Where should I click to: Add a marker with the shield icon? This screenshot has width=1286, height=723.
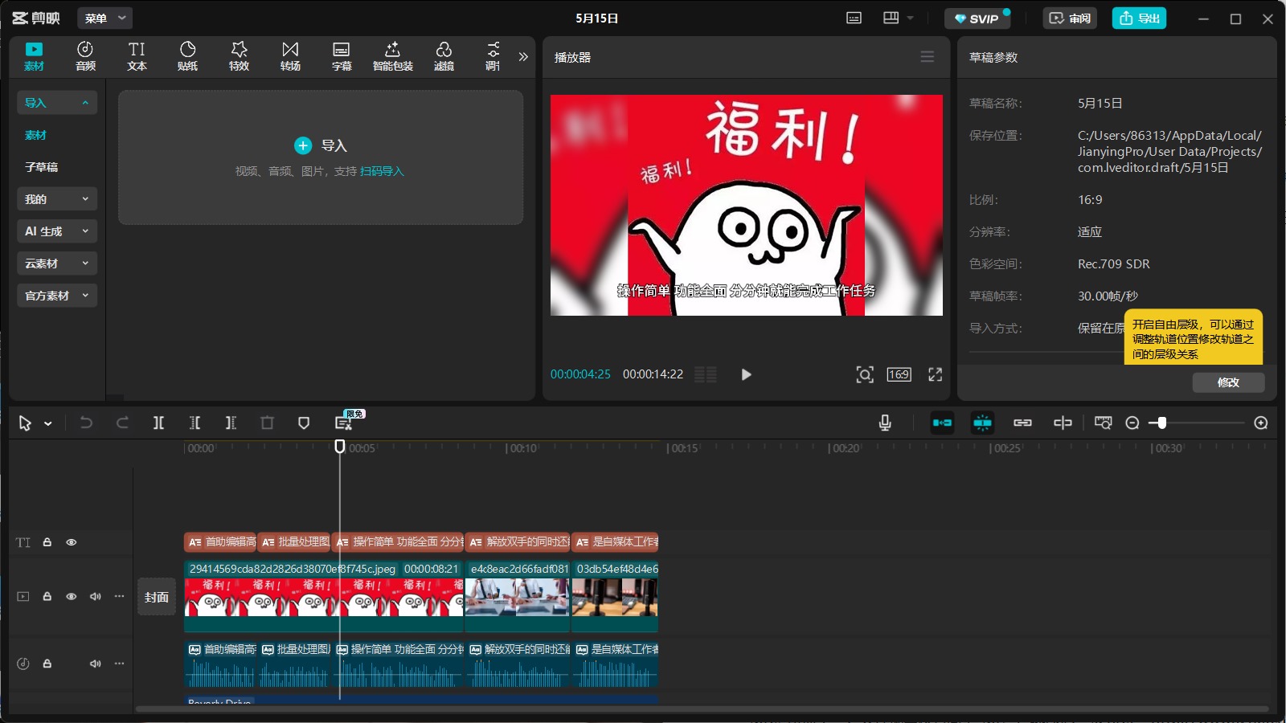[x=304, y=423]
